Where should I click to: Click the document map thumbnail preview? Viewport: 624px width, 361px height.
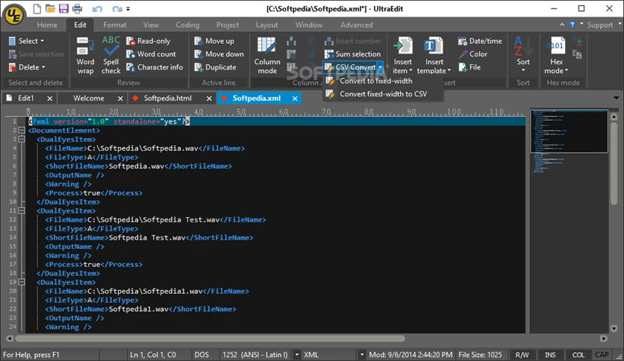569,131
